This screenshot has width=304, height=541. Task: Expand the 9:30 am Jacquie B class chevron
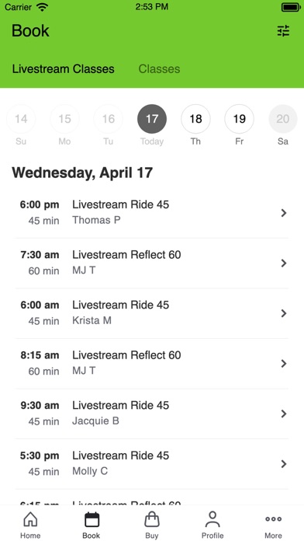(283, 414)
